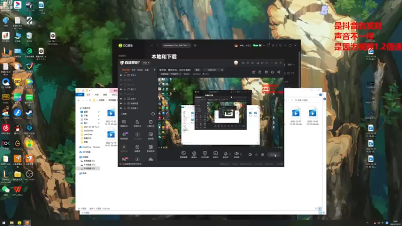
Task: Add a multimedia source from bottom bar
Action: (x=216, y=155)
